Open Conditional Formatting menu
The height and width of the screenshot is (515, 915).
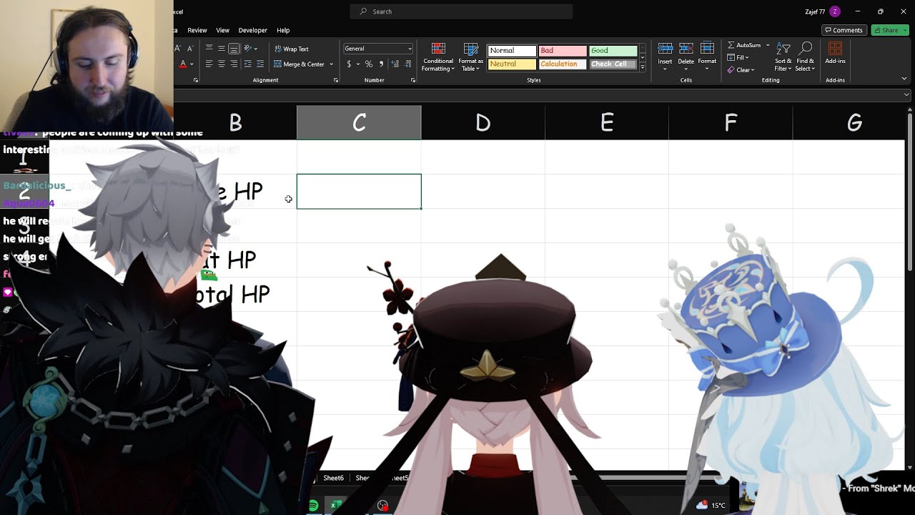438,57
